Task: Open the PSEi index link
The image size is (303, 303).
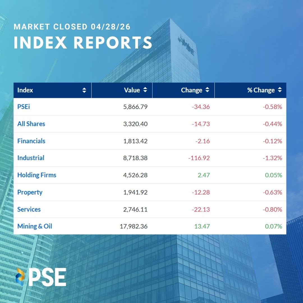Action: tap(24, 107)
